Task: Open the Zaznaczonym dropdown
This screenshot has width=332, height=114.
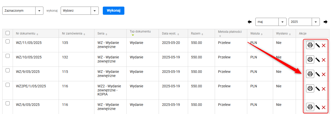Action: pyautogui.click(x=23, y=11)
